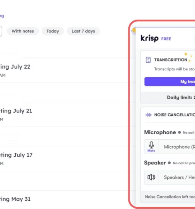Click the Krisp logo
This screenshot has width=195, height=209.
coord(149,38)
